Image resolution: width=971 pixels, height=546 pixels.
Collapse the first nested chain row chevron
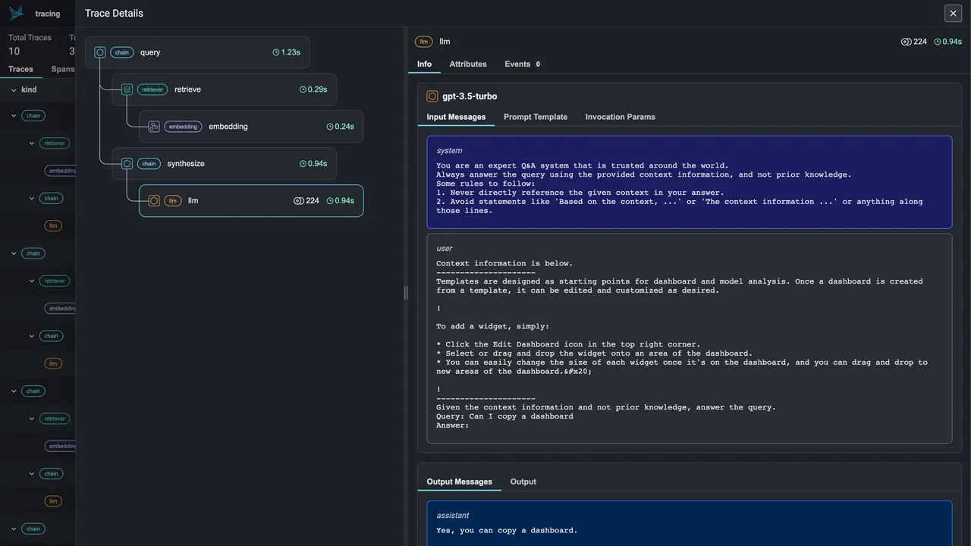point(32,199)
